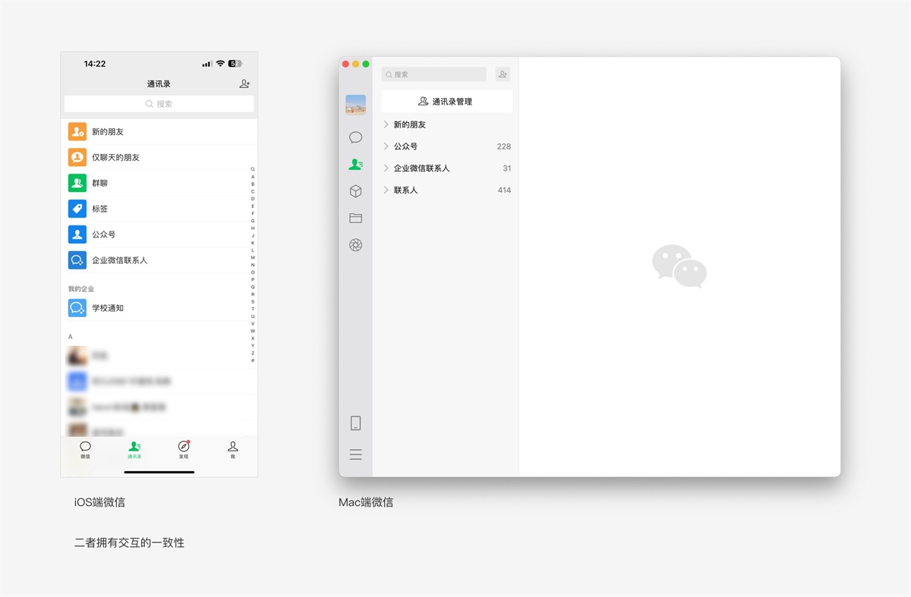Select the green Contacts icon in Mac sidebar

click(x=355, y=164)
